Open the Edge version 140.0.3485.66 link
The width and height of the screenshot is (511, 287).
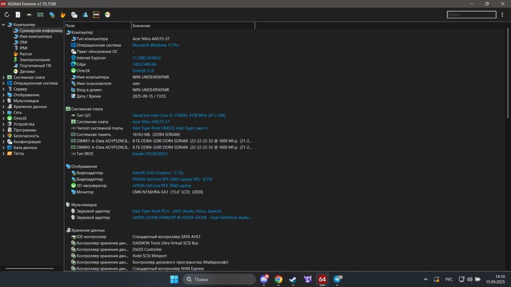(144, 64)
